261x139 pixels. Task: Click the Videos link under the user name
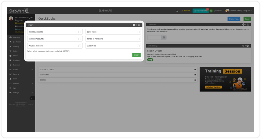(19, 29)
